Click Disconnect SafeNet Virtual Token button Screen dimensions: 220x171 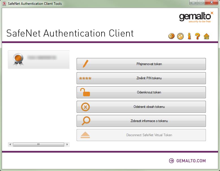[141, 135]
